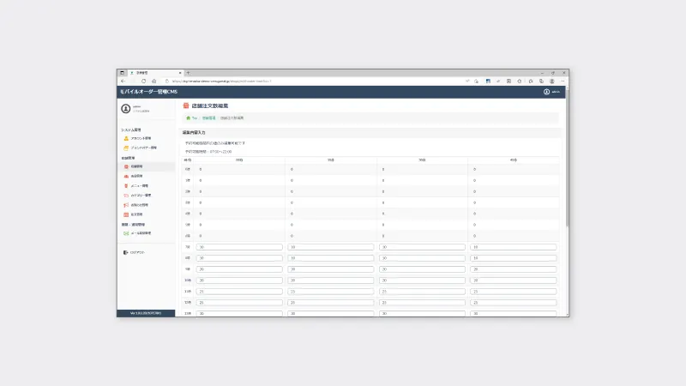Focus the 9時 row 45分 input field
Viewport: 686px width, 386px height.
513,269
